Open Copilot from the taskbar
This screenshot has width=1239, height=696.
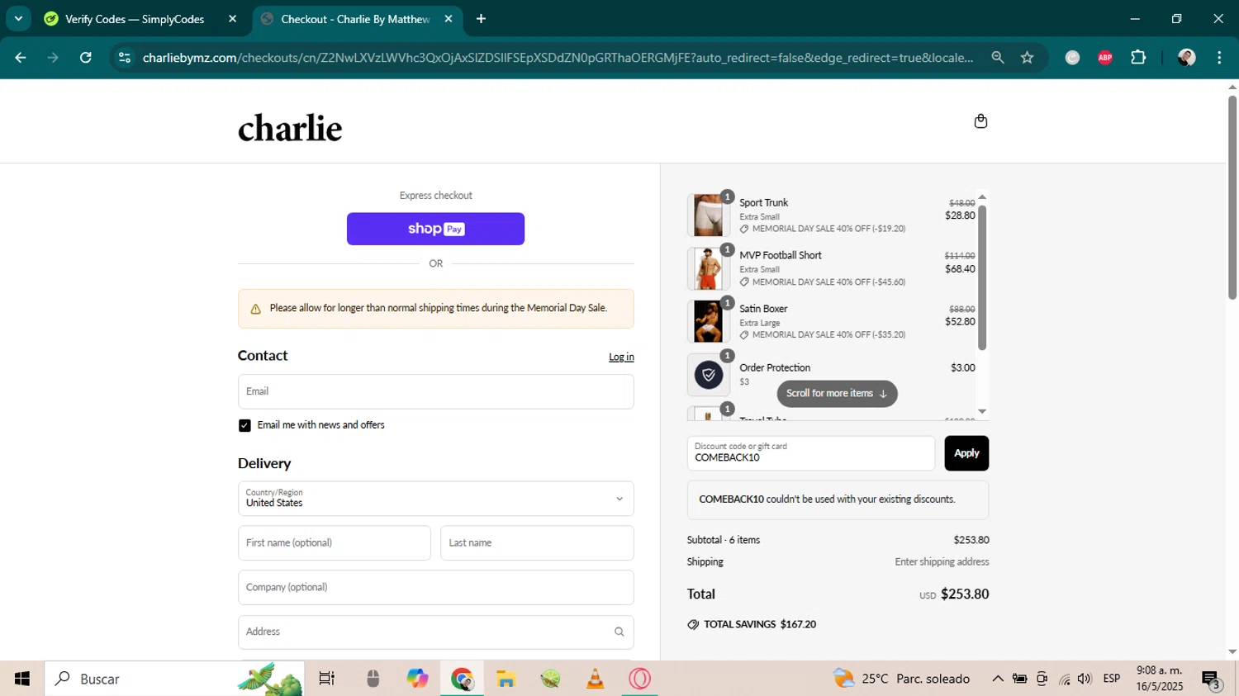point(417,679)
